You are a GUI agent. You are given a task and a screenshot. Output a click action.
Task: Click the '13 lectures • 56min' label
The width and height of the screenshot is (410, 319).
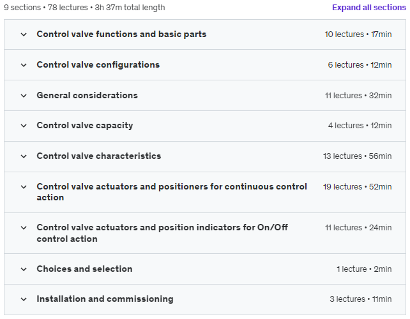click(x=357, y=156)
